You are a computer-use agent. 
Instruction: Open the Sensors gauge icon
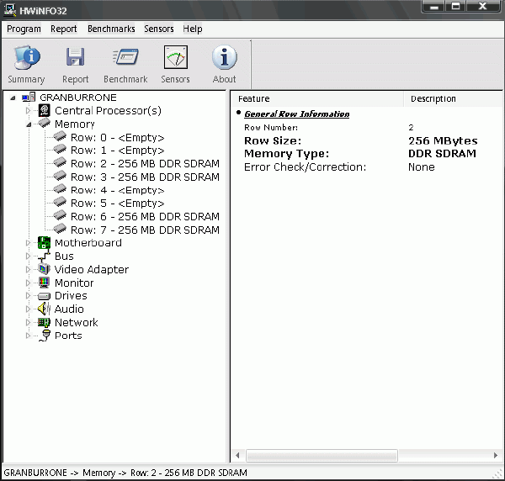pyautogui.click(x=176, y=57)
